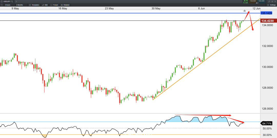
Task: Open chart Settings
Action: 271,5
